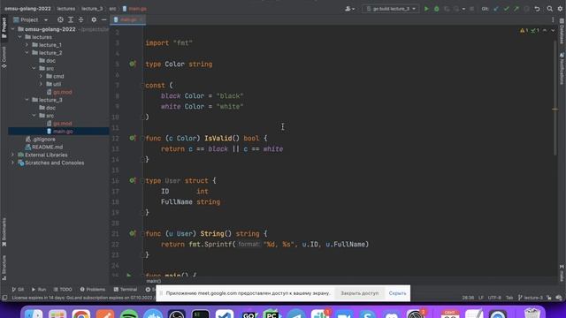Collapse the lecture_2 folder

27,53
